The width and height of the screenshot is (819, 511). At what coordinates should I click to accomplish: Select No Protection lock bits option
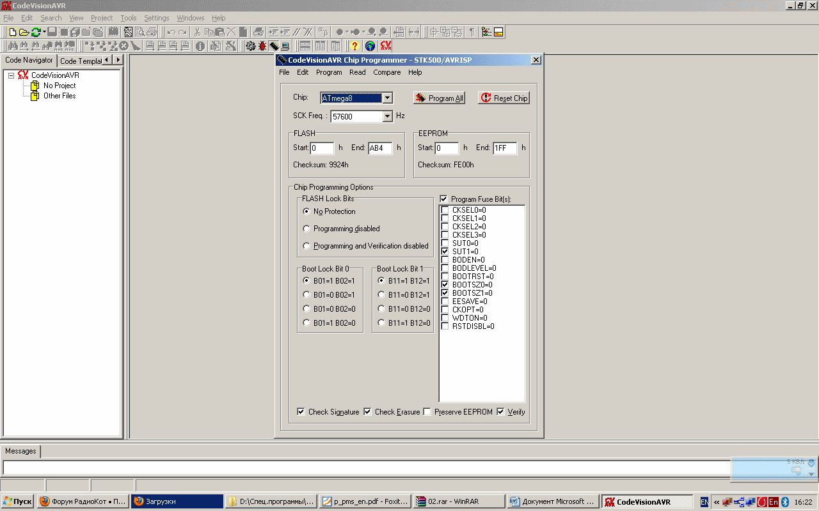[307, 211]
